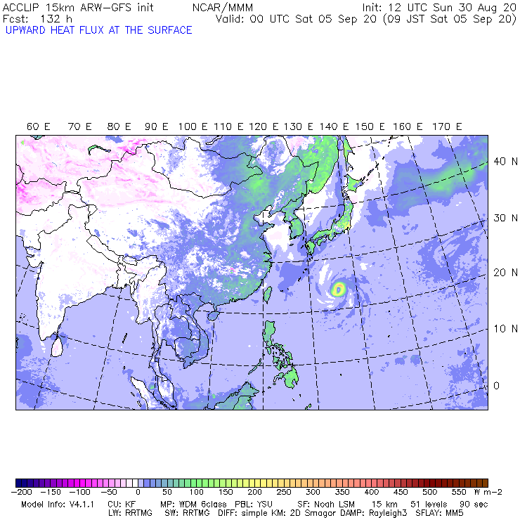Click the Taiwan island on the map
Image resolution: width=520 pixels, height=520 pixels.
[267, 295]
